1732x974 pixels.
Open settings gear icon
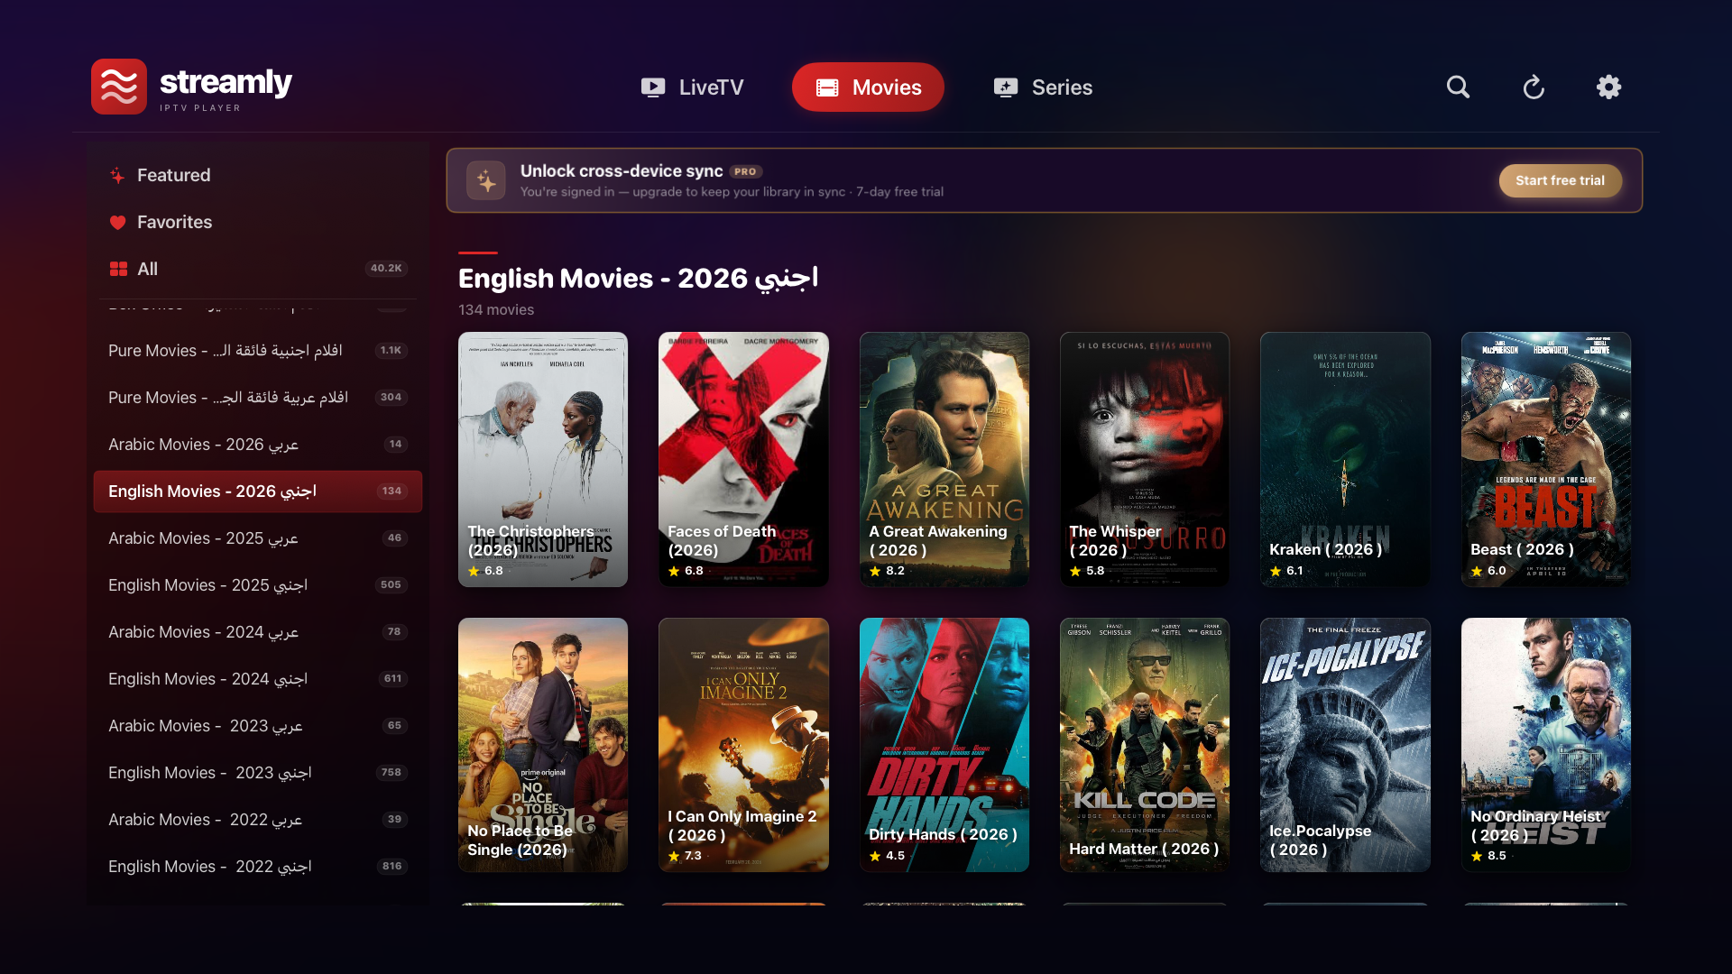(x=1608, y=87)
